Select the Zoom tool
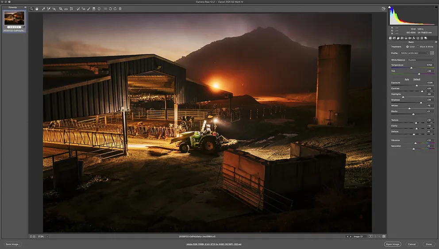 [x=31, y=9]
